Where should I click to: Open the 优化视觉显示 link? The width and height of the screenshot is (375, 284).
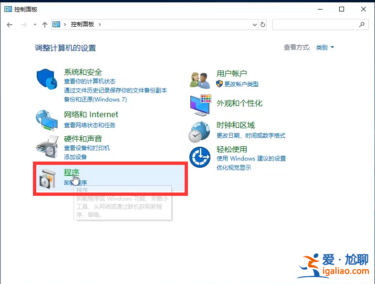click(234, 167)
